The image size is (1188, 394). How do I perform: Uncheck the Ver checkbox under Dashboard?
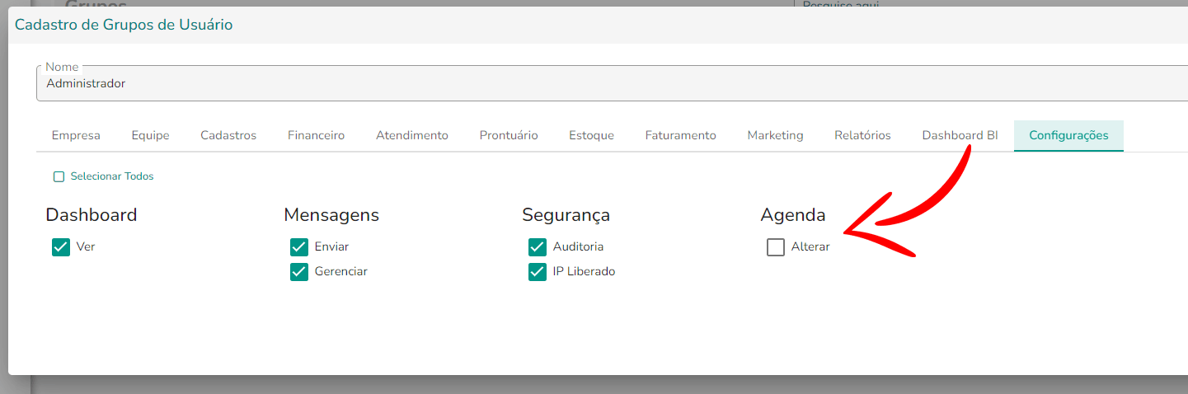61,247
